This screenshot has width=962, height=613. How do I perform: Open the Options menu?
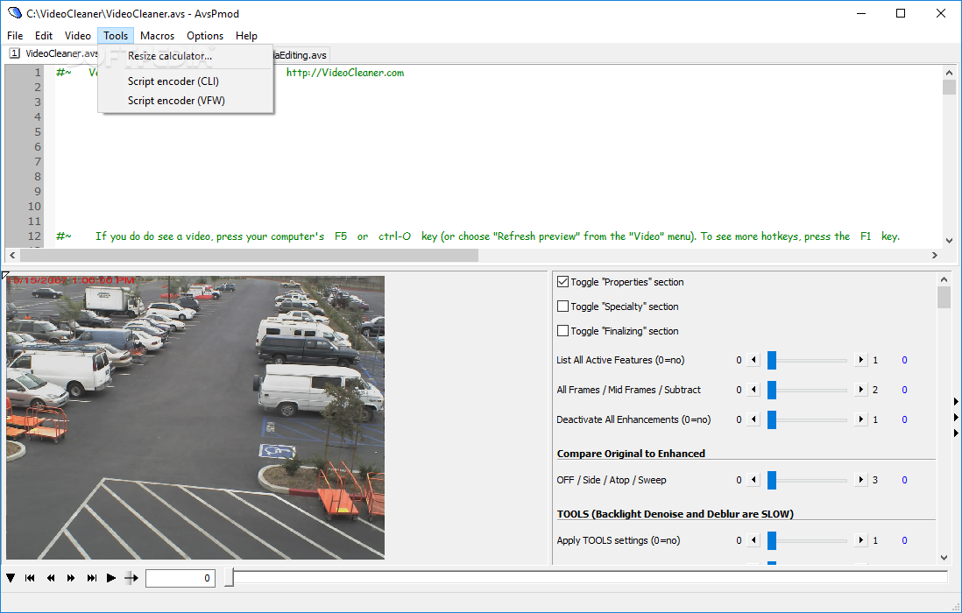click(205, 36)
